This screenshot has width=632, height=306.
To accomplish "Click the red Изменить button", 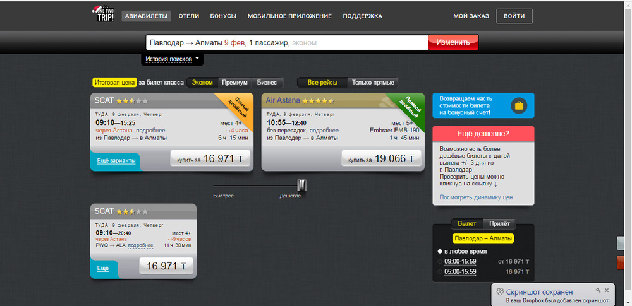I will pyautogui.click(x=453, y=42).
